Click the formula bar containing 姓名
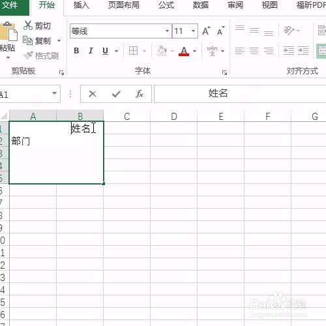This screenshot has width=326, height=326. pos(240,94)
